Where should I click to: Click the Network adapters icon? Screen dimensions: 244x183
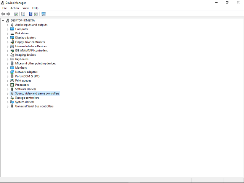(12, 72)
